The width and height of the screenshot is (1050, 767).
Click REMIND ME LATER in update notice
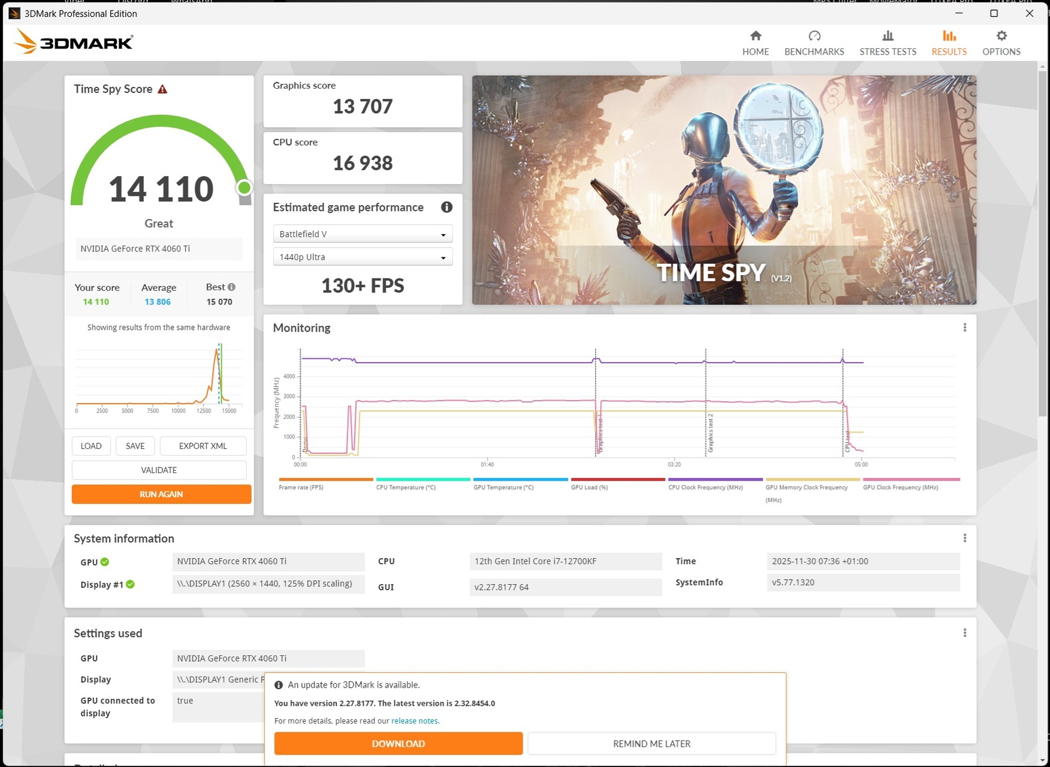pos(651,743)
